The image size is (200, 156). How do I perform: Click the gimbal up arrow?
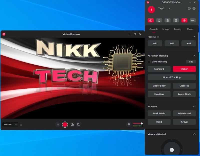pos(172,140)
